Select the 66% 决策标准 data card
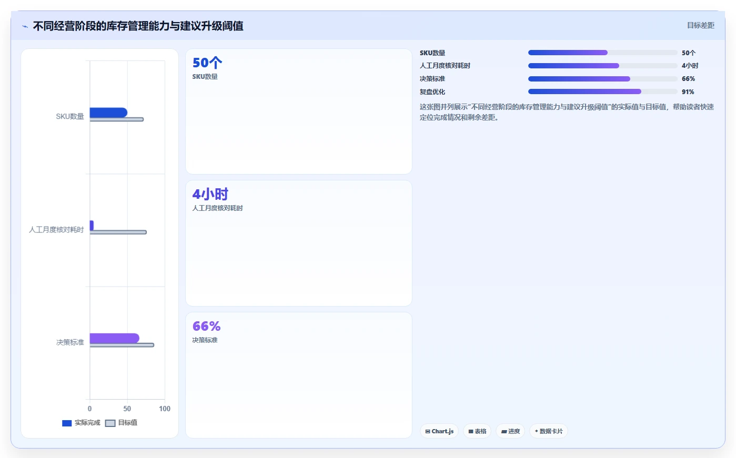Image resolution: width=736 pixels, height=458 pixels. point(299,375)
